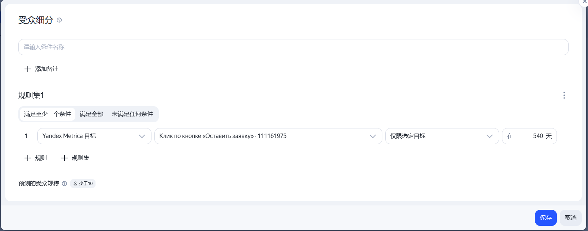Click the 受众细分 title text
This screenshot has height=231, width=588.
click(x=36, y=20)
